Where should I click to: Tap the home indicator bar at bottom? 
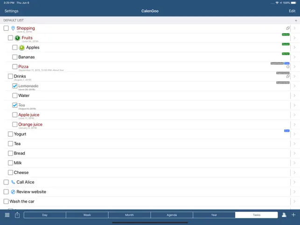(x=150, y=223)
